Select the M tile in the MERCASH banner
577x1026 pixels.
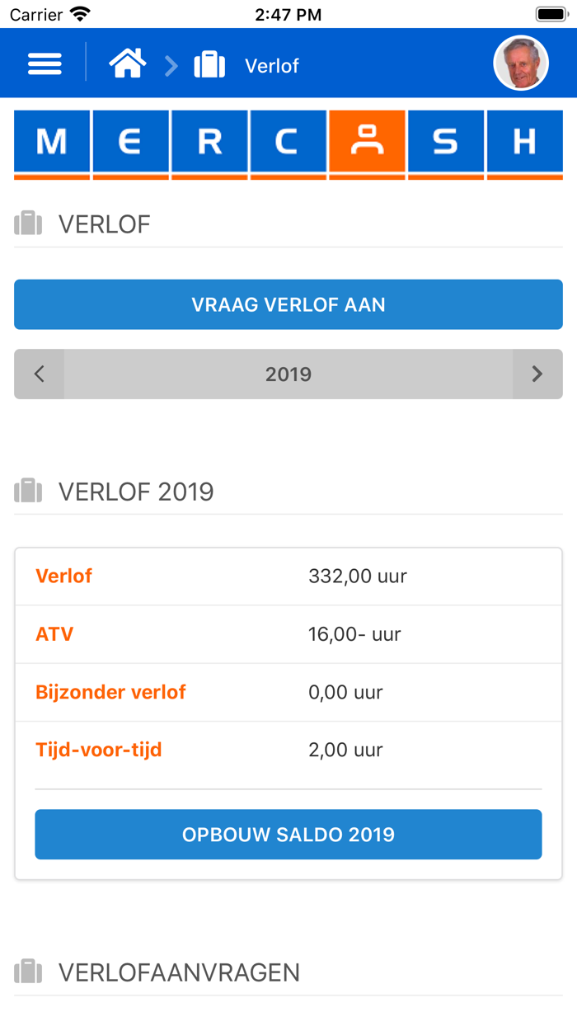51,141
